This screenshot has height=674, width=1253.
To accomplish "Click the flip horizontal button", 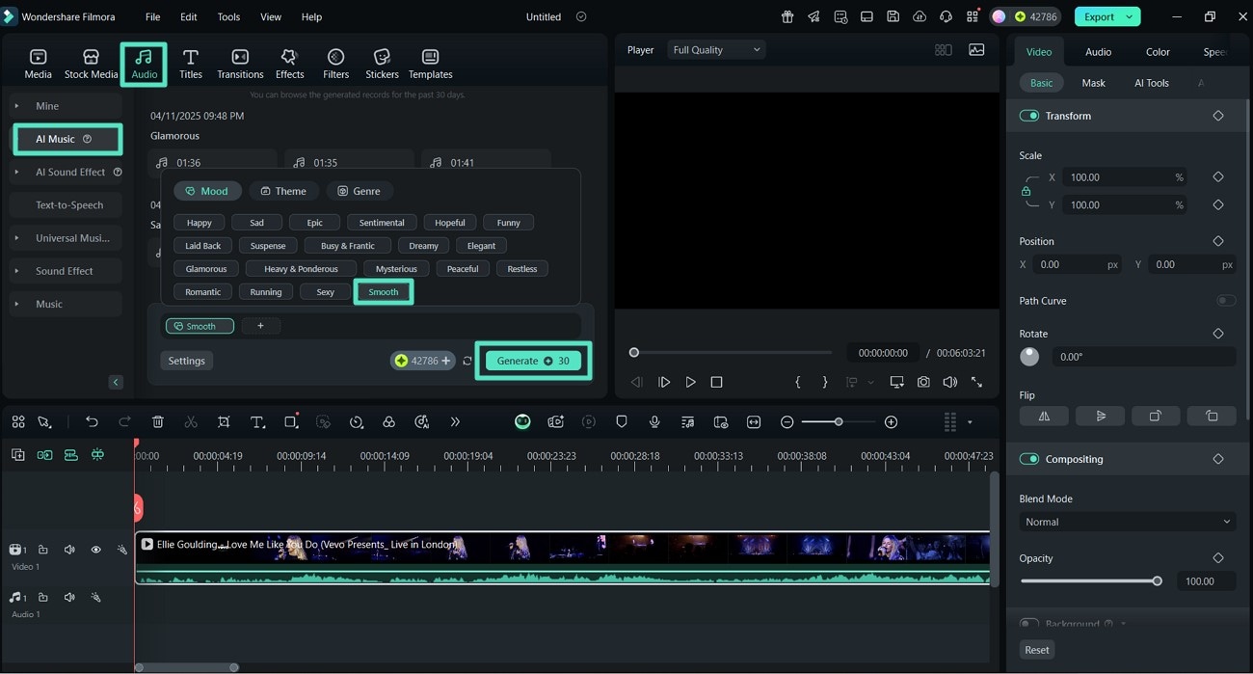I will pyautogui.click(x=1044, y=417).
